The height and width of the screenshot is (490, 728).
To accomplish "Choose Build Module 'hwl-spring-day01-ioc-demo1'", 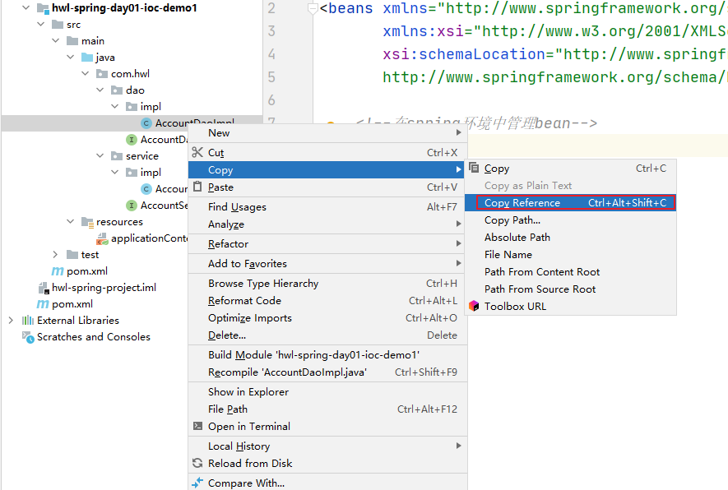I will pos(327,355).
